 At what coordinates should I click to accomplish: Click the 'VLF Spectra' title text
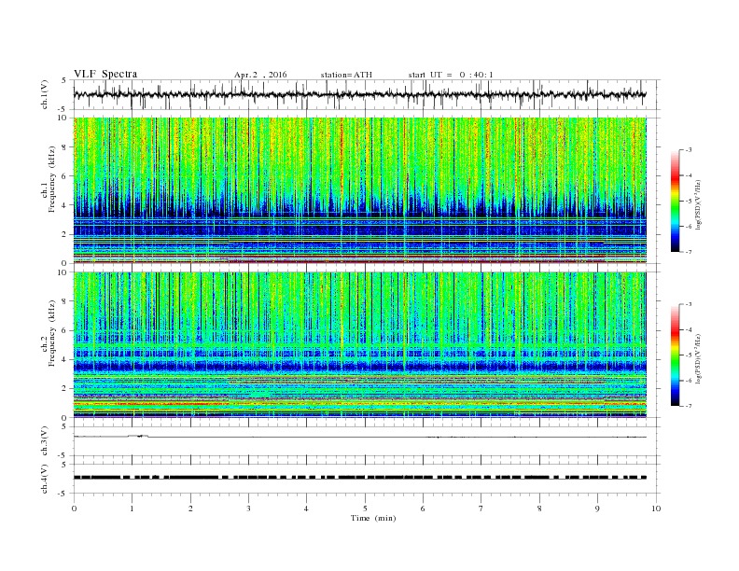105,74
